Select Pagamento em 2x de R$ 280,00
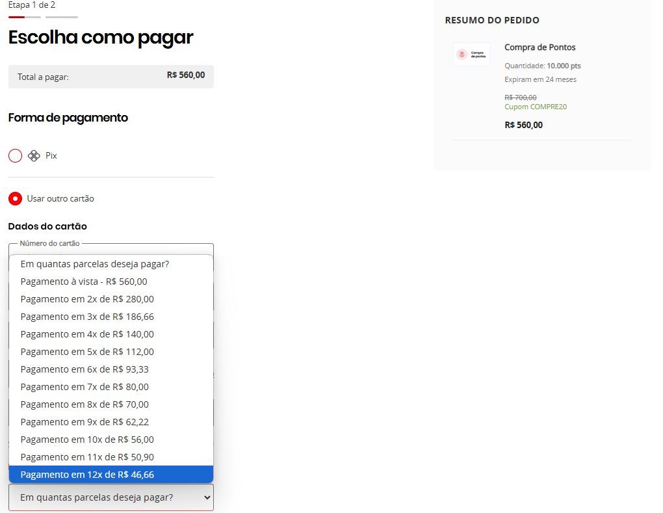 [x=111, y=299]
